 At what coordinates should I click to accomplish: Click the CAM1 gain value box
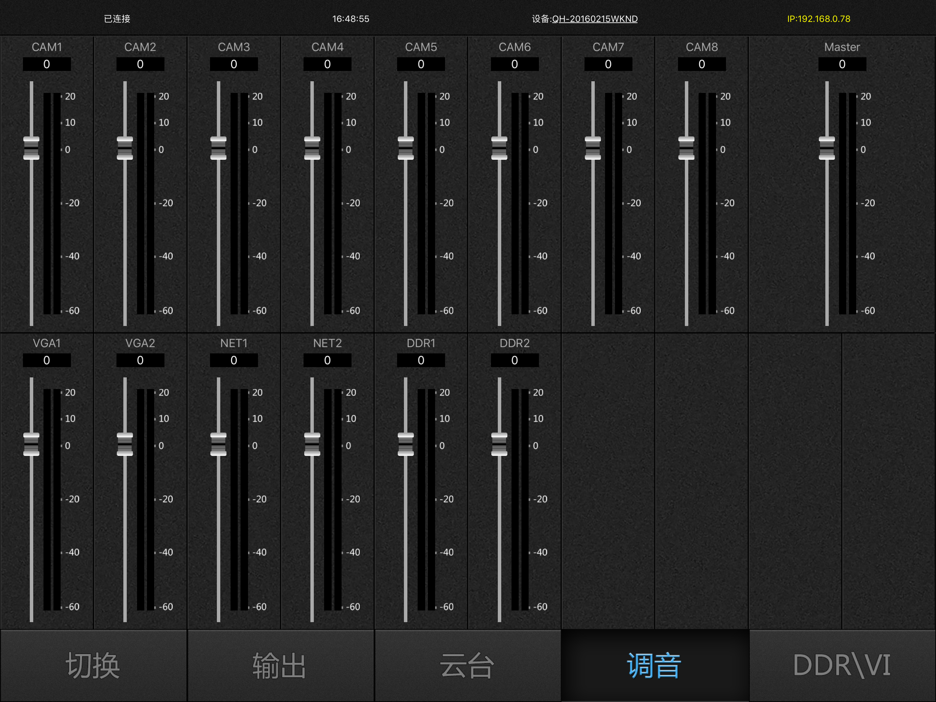pos(47,64)
